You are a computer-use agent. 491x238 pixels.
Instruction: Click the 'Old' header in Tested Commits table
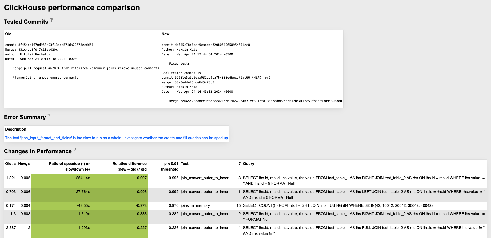click(x=8, y=34)
